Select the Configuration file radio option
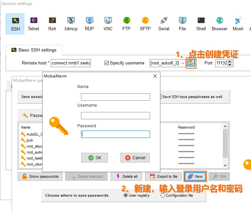251x211 pixels. click(163, 195)
